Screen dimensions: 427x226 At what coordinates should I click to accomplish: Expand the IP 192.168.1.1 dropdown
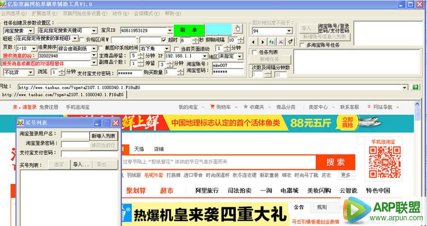point(205,56)
